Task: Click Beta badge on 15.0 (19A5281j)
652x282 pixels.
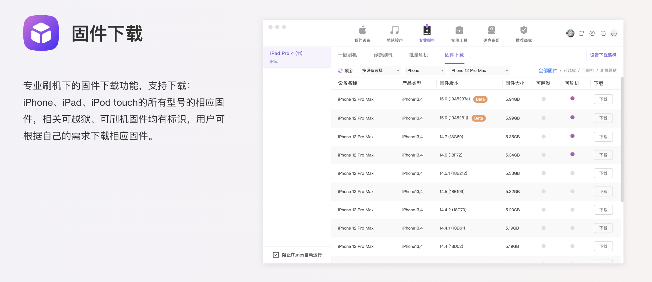Action: point(478,118)
